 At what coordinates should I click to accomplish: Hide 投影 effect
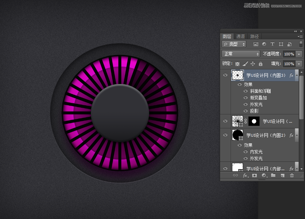coord(246,111)
